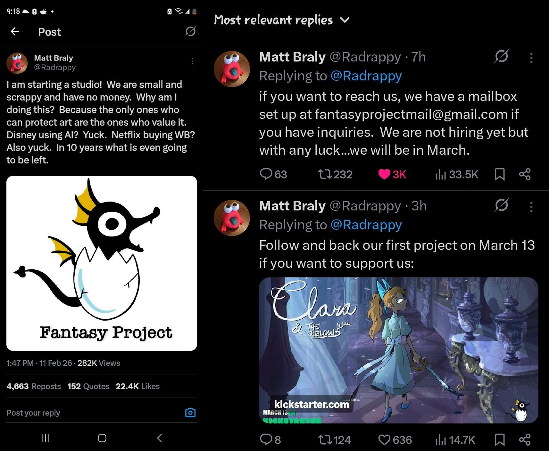The height and width of the screenshot is (451, 549).
Task: Open three-dot menu on main post
Action: point(192,61)
